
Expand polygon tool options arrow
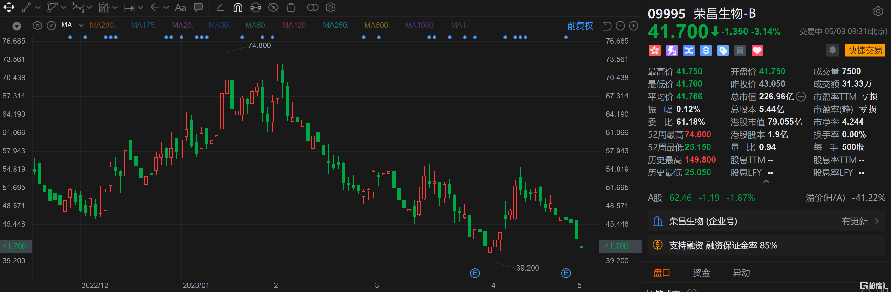(64, 8)
